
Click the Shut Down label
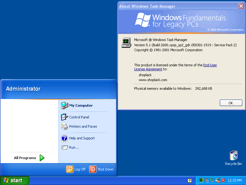(105, 169)
